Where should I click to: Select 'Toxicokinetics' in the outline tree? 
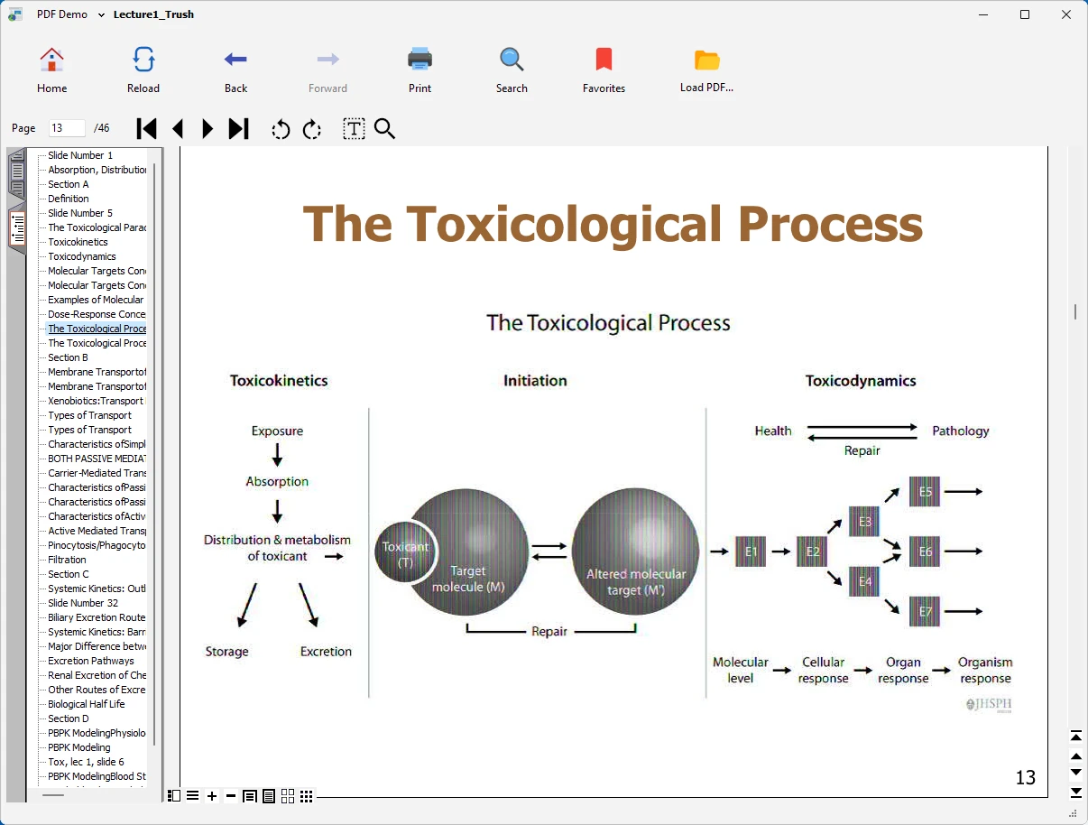point(78,242)
